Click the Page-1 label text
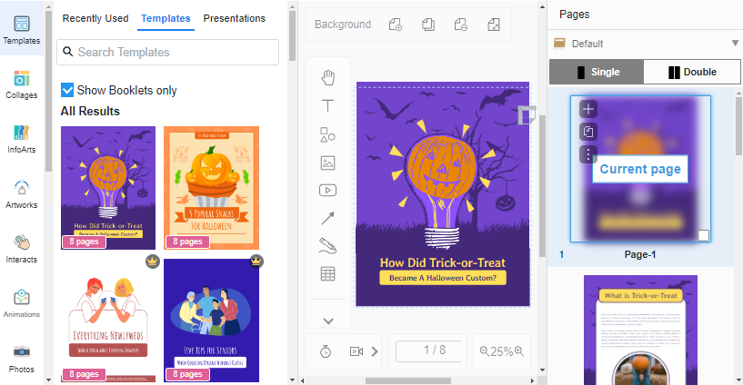743x385 pixels. coord(639,254)
